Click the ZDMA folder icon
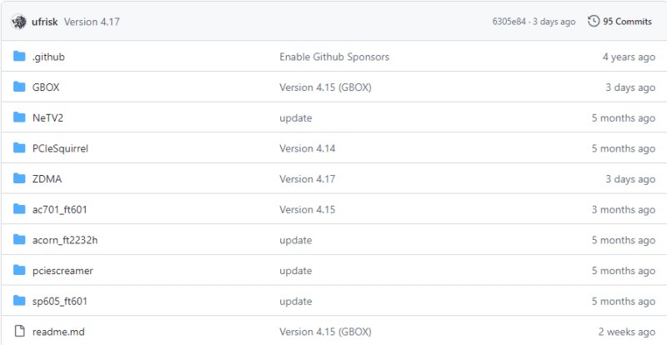Screen dimensions: 667x345 [20, 178]
